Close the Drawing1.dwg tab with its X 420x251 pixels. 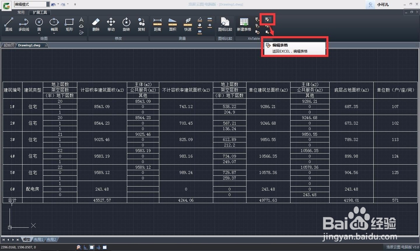pos(46,45)
